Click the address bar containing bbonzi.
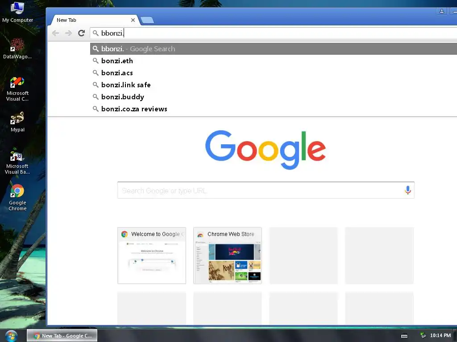Screen dimensions: 457x342 pyautogui.click(x=274, y=33)
